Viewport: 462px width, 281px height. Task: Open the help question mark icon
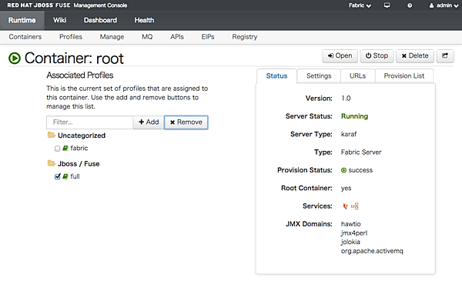pyautogui.click(x=410, y=5)
